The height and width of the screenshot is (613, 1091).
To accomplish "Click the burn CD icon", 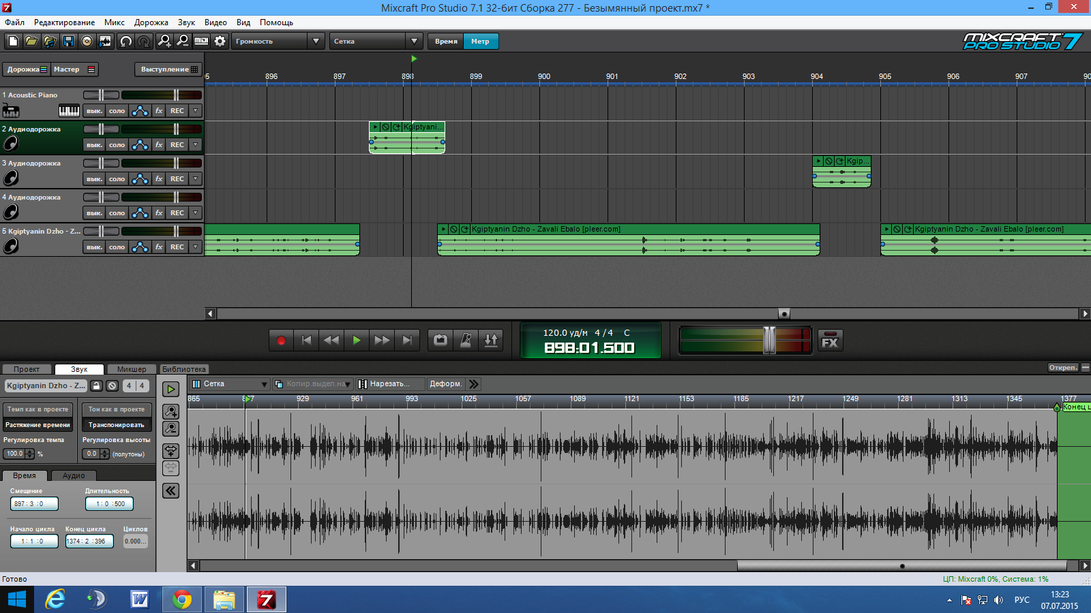I will pyautogui.click(x=87, y=42).
